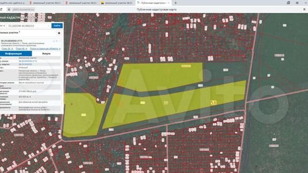Click the left yellow highlighted land parcel
308x173 pixels.
82,115
